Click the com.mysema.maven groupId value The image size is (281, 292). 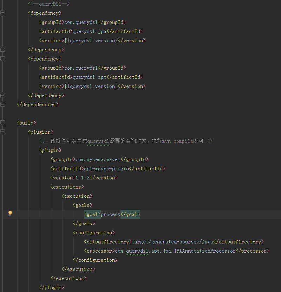point(98,159)
